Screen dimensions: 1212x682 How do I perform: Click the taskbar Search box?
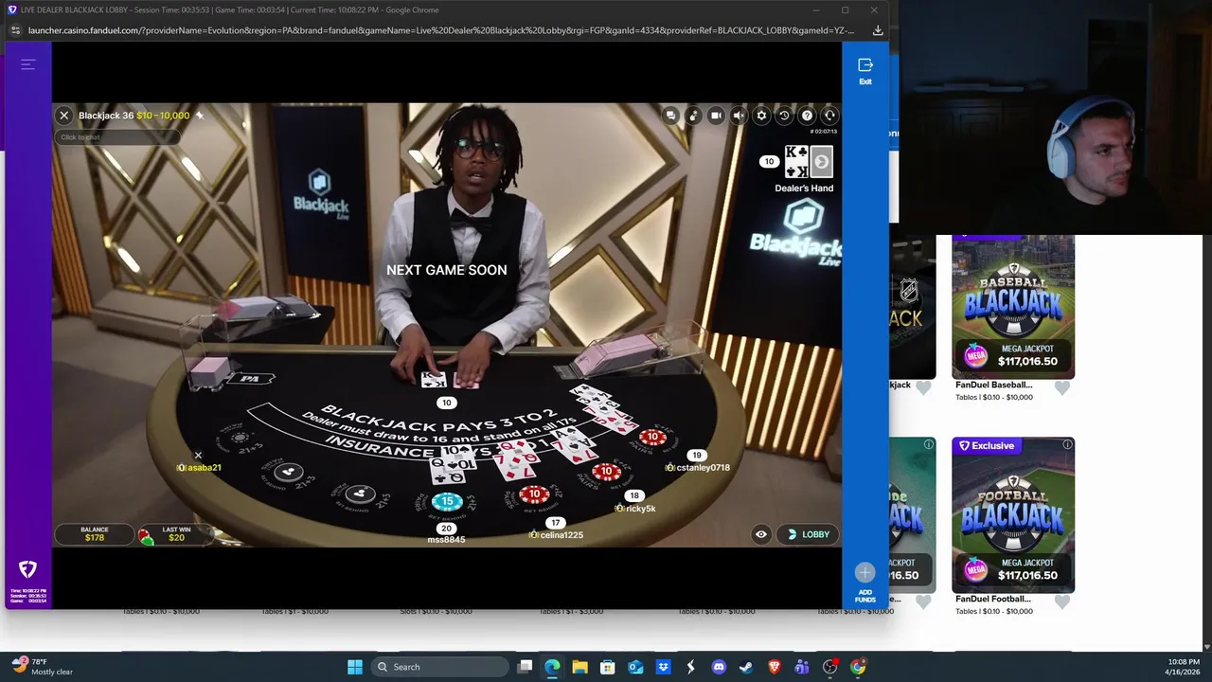pyautogui.click(x=438, y=667)
